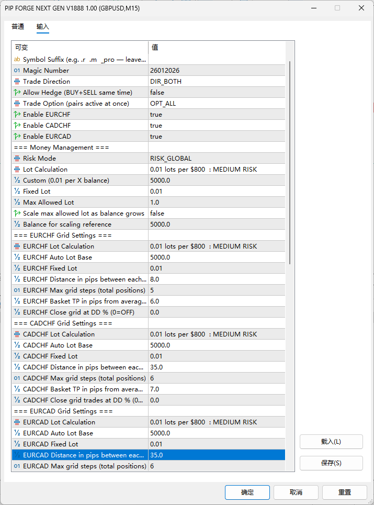Select the === CADCHF Grid Settings === row
This screenshot has height=505, width=374.
[149, 323]
